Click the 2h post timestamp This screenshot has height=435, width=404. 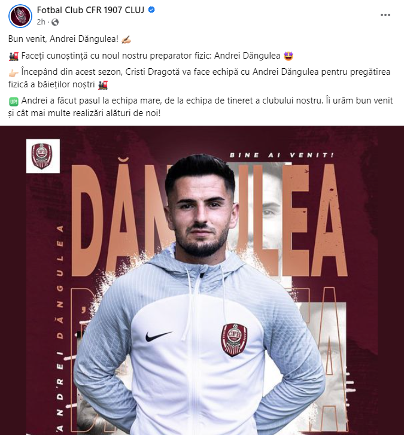(x=41, y=22)
